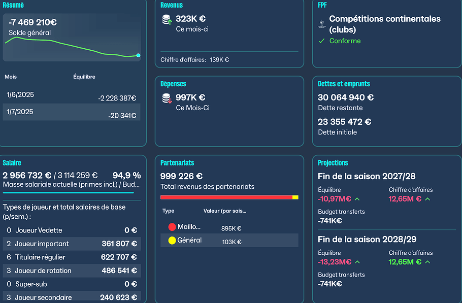462x303 pixels.
Task: Click the yellow Général sponsor circle icon
Action: (x=172, y=241)
